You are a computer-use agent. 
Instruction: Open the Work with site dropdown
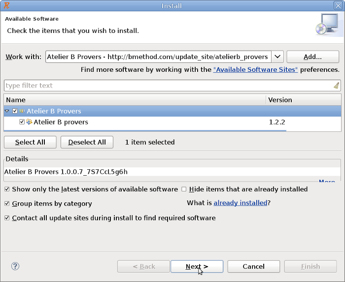(277, 57)
